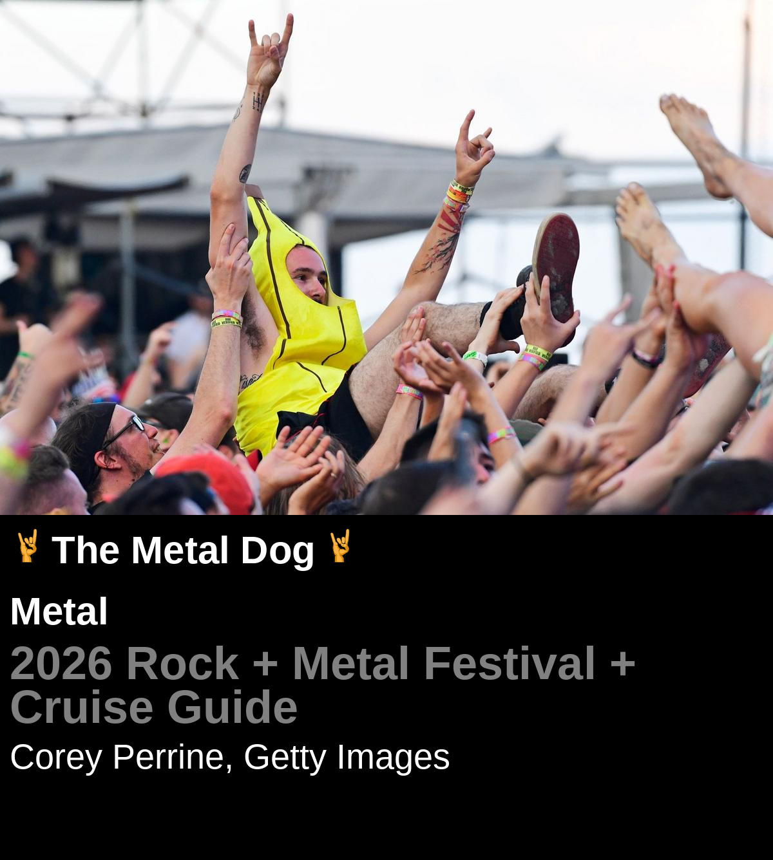The width and height of the screenshot is (773, 860).
Task: Open 2026 Rock + Metal Festival + Cruise Guide article
Action: pos(323,685)
